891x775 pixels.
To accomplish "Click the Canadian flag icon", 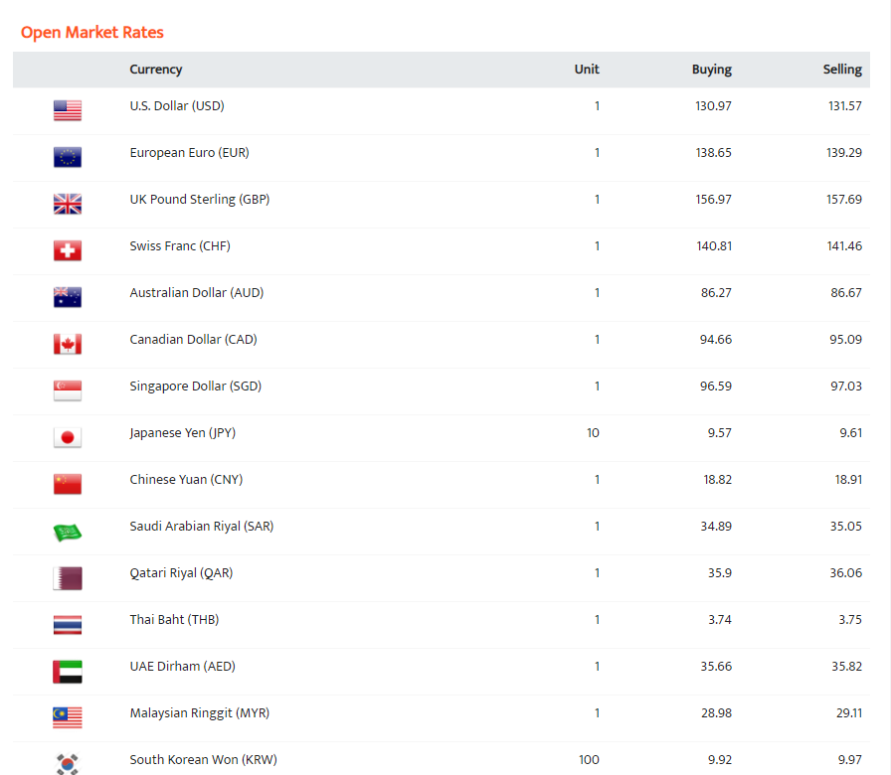I will pos(68,344).
